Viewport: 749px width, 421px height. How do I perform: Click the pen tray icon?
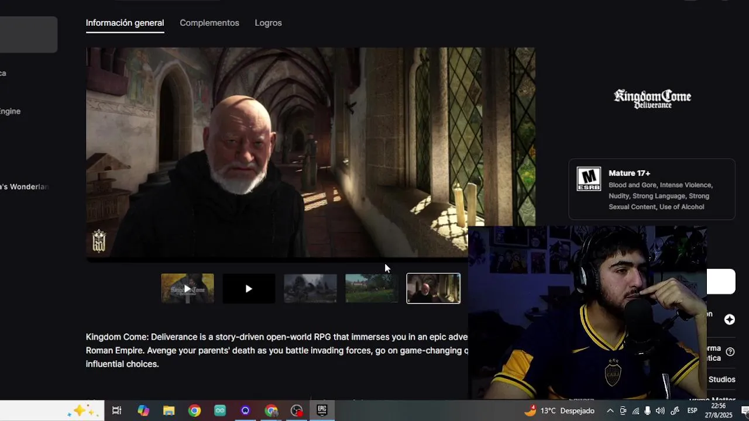[x=675, y=410]
